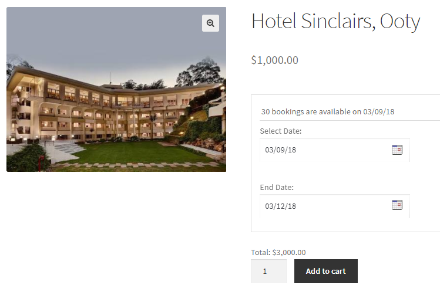The height and width of the screenshot is (292, 440).
Task: Focus the quantity box showing 1
Action: 268,271
